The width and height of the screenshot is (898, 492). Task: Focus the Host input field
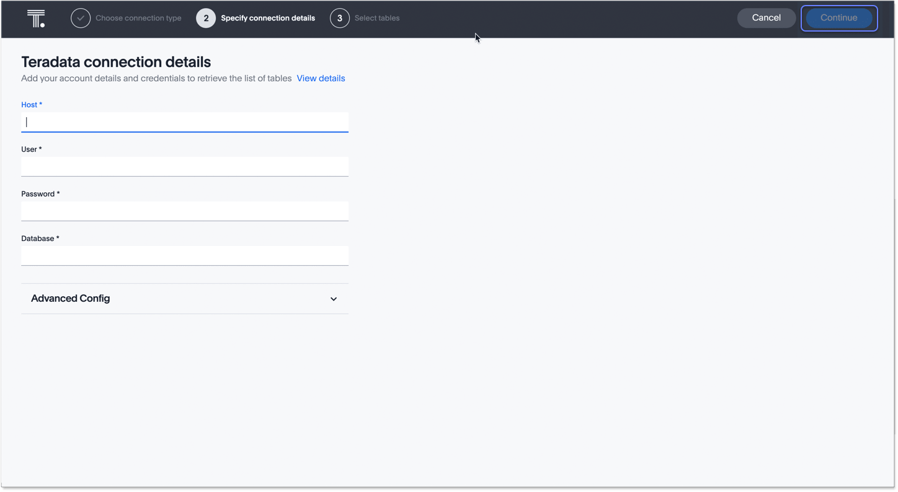pos(185,122)
